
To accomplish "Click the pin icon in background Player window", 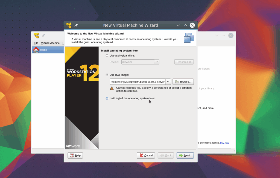I will point(43,36).
